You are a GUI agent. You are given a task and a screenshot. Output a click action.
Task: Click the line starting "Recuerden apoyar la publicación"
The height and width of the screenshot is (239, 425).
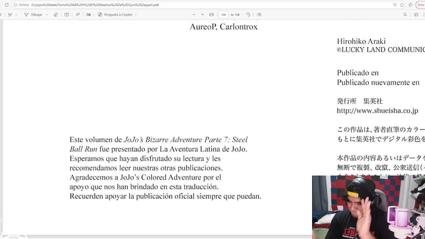click(x=165, y=196)
